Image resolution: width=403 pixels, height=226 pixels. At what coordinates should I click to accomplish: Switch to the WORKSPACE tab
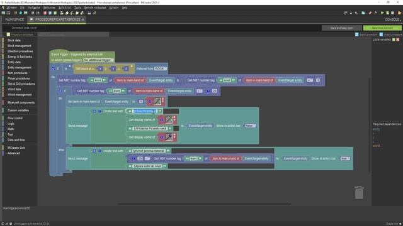point(14,19)
